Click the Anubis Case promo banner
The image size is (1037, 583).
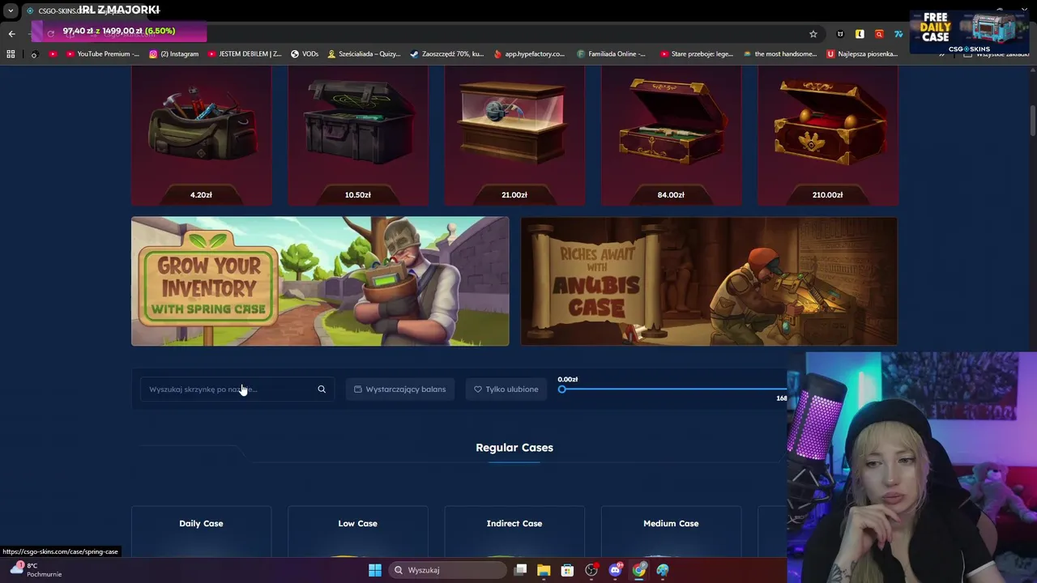click(x=709, y=281)
